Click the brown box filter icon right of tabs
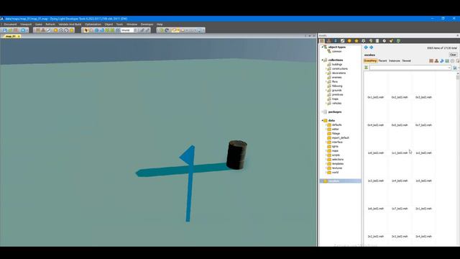 coord(431,60)
